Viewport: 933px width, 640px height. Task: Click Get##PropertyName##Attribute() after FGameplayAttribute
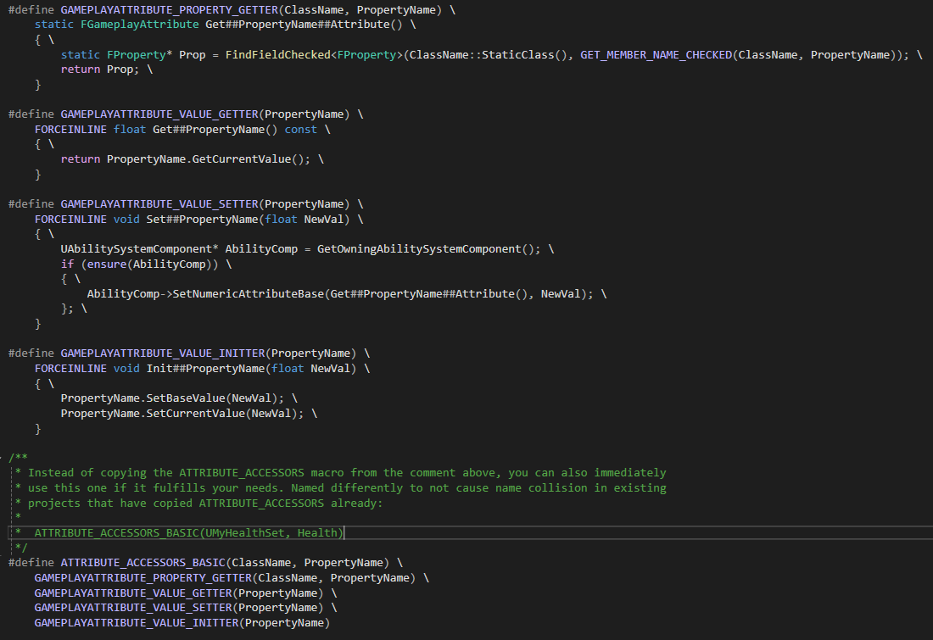[304, 25]
